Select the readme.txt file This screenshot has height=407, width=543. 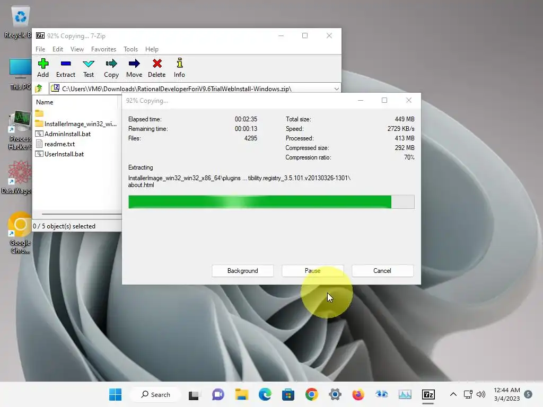tap(55, 144)
